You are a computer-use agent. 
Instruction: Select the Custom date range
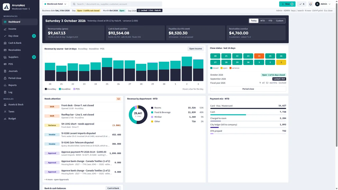280,21
